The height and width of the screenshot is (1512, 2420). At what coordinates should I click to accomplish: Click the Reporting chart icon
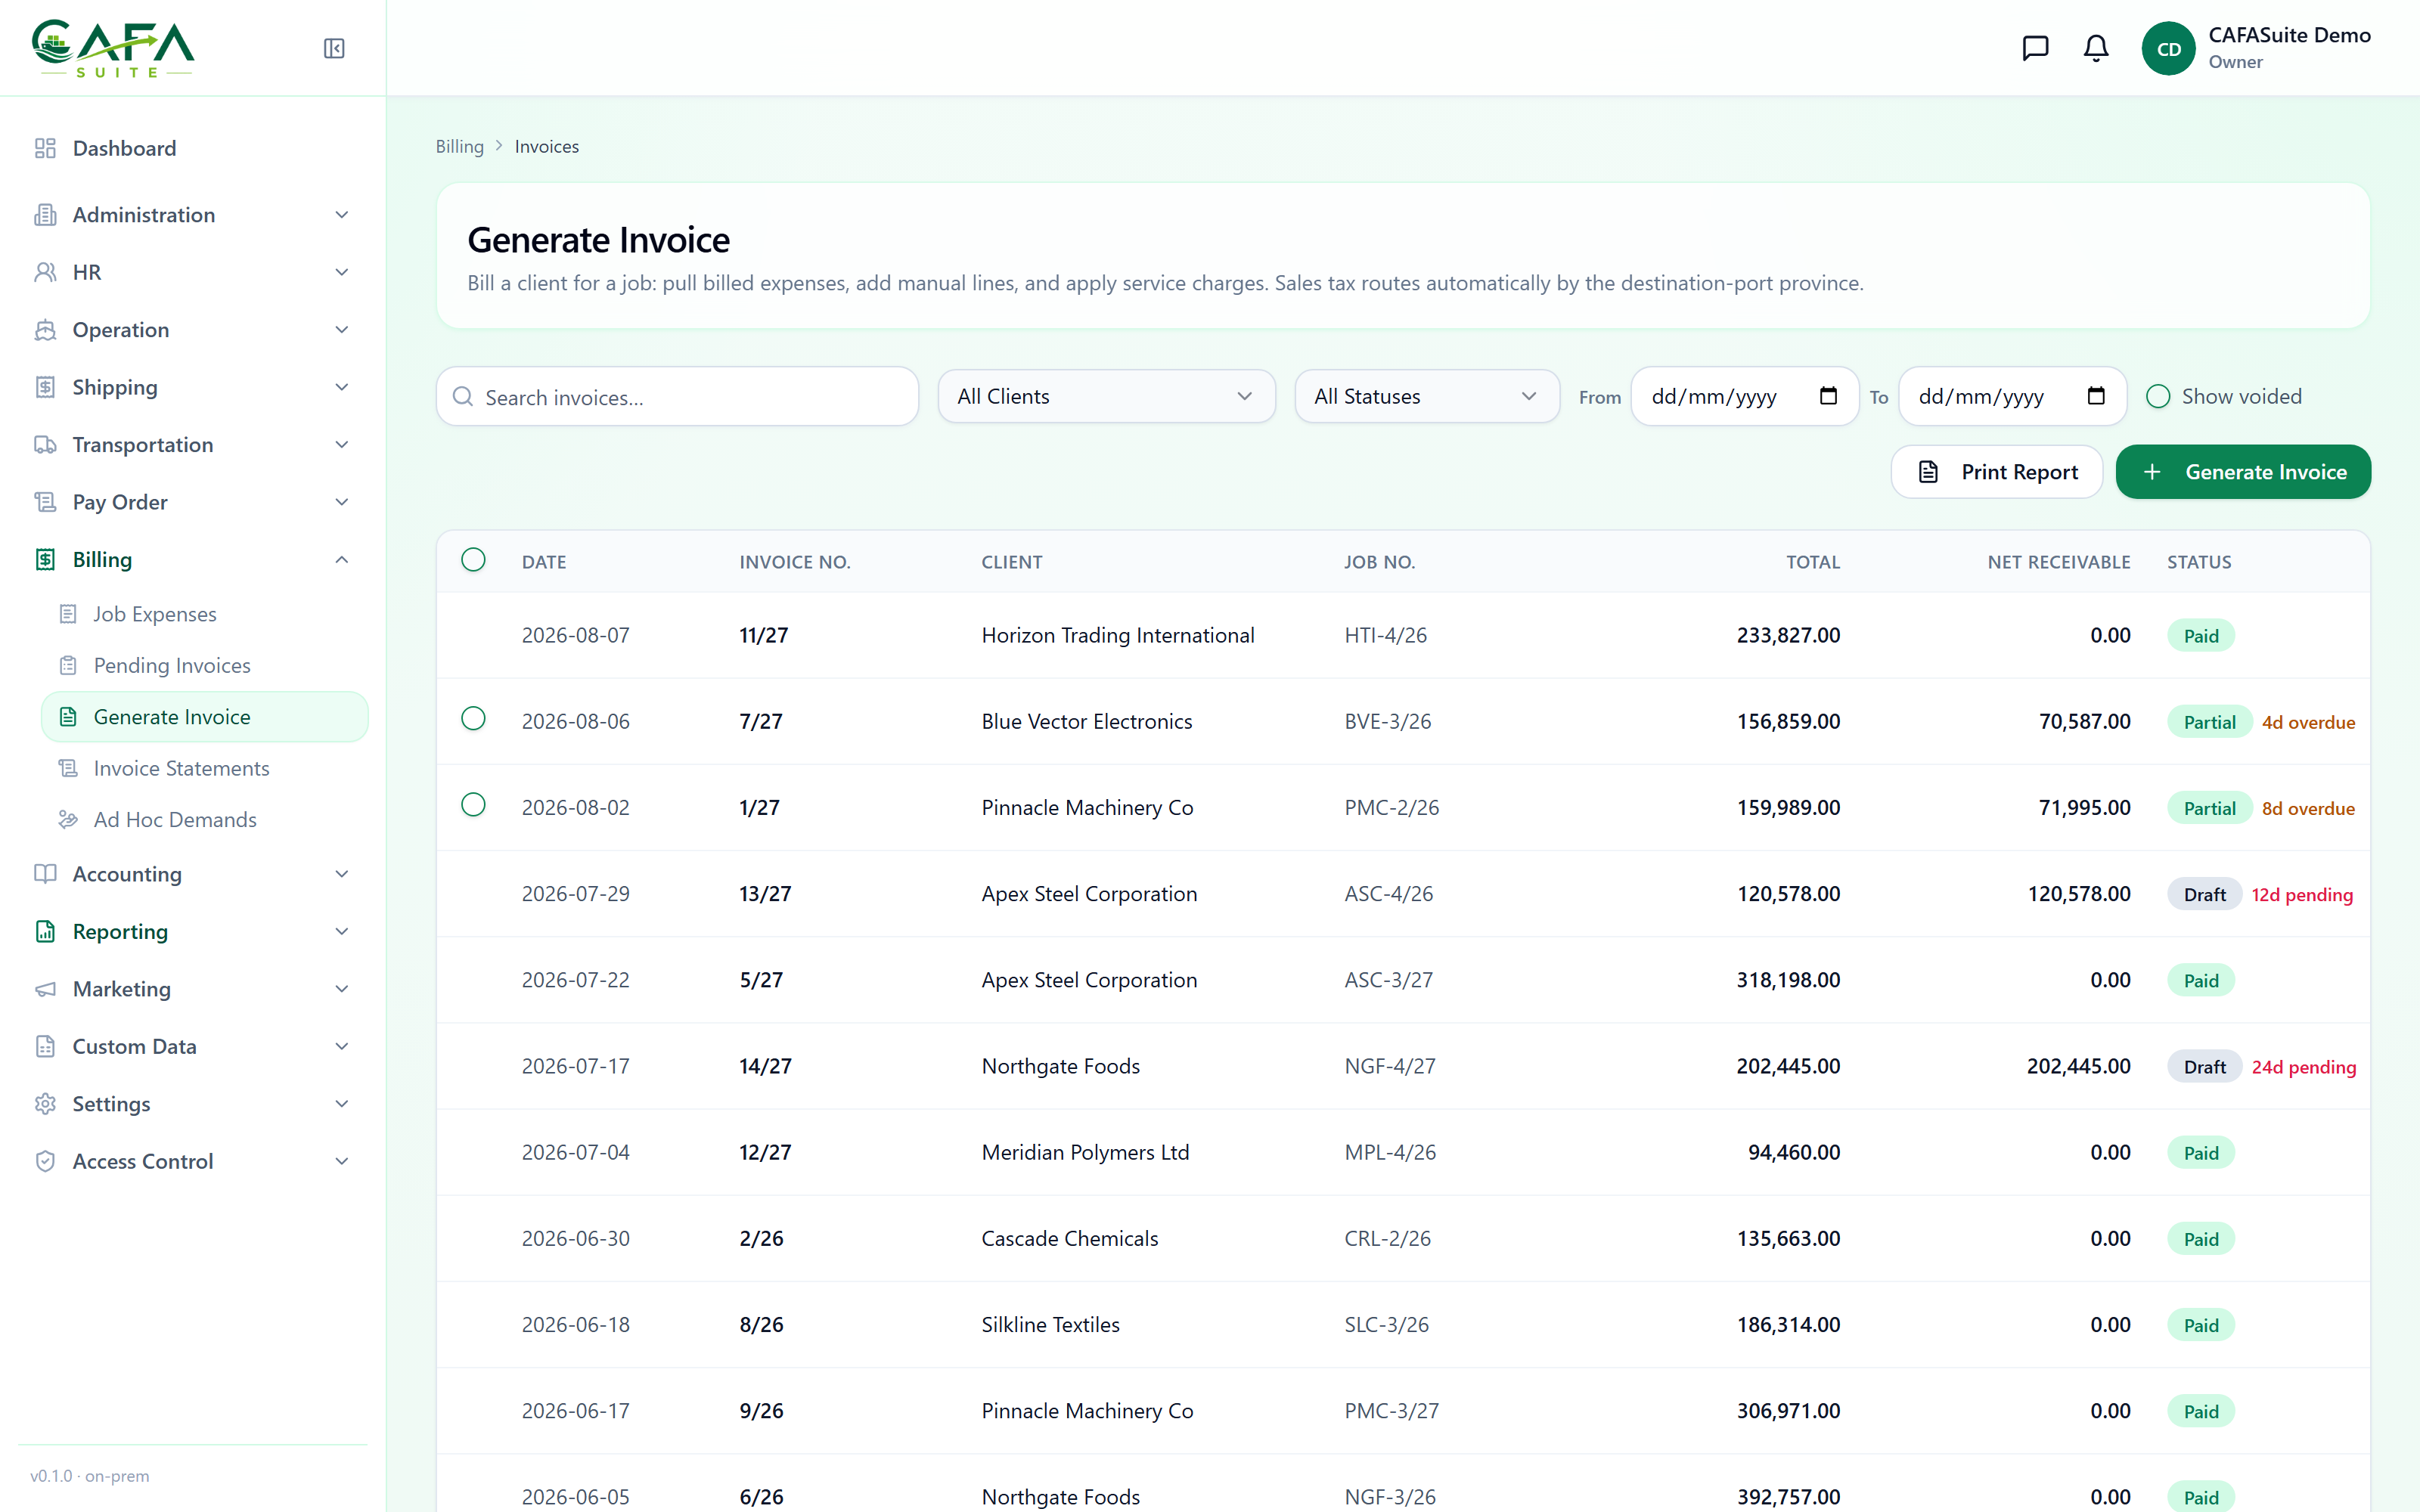pyautogui.click(x=45, y=932)
